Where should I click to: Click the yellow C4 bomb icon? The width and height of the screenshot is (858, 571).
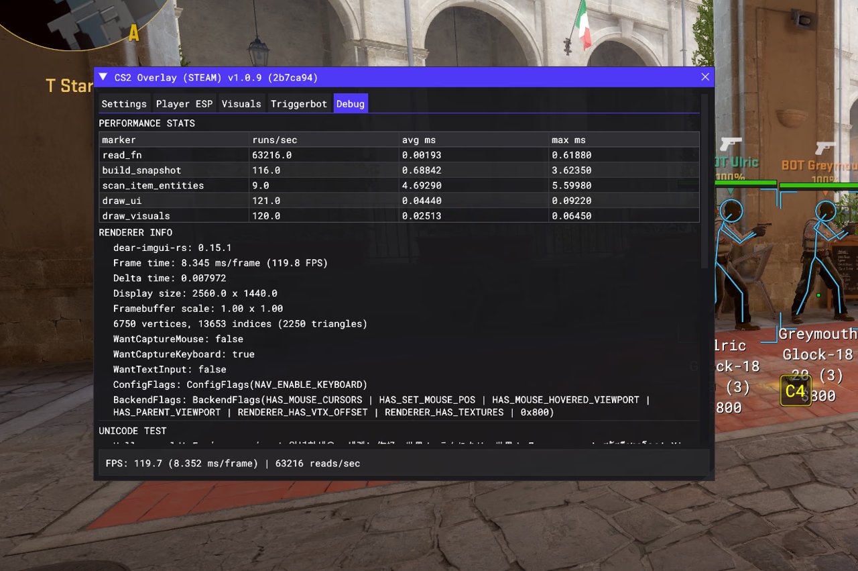click(796, 391)
